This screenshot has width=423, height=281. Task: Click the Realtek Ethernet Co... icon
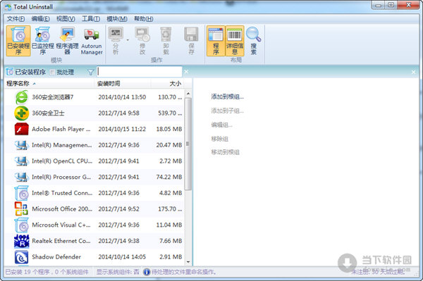(x=22, y=241)
